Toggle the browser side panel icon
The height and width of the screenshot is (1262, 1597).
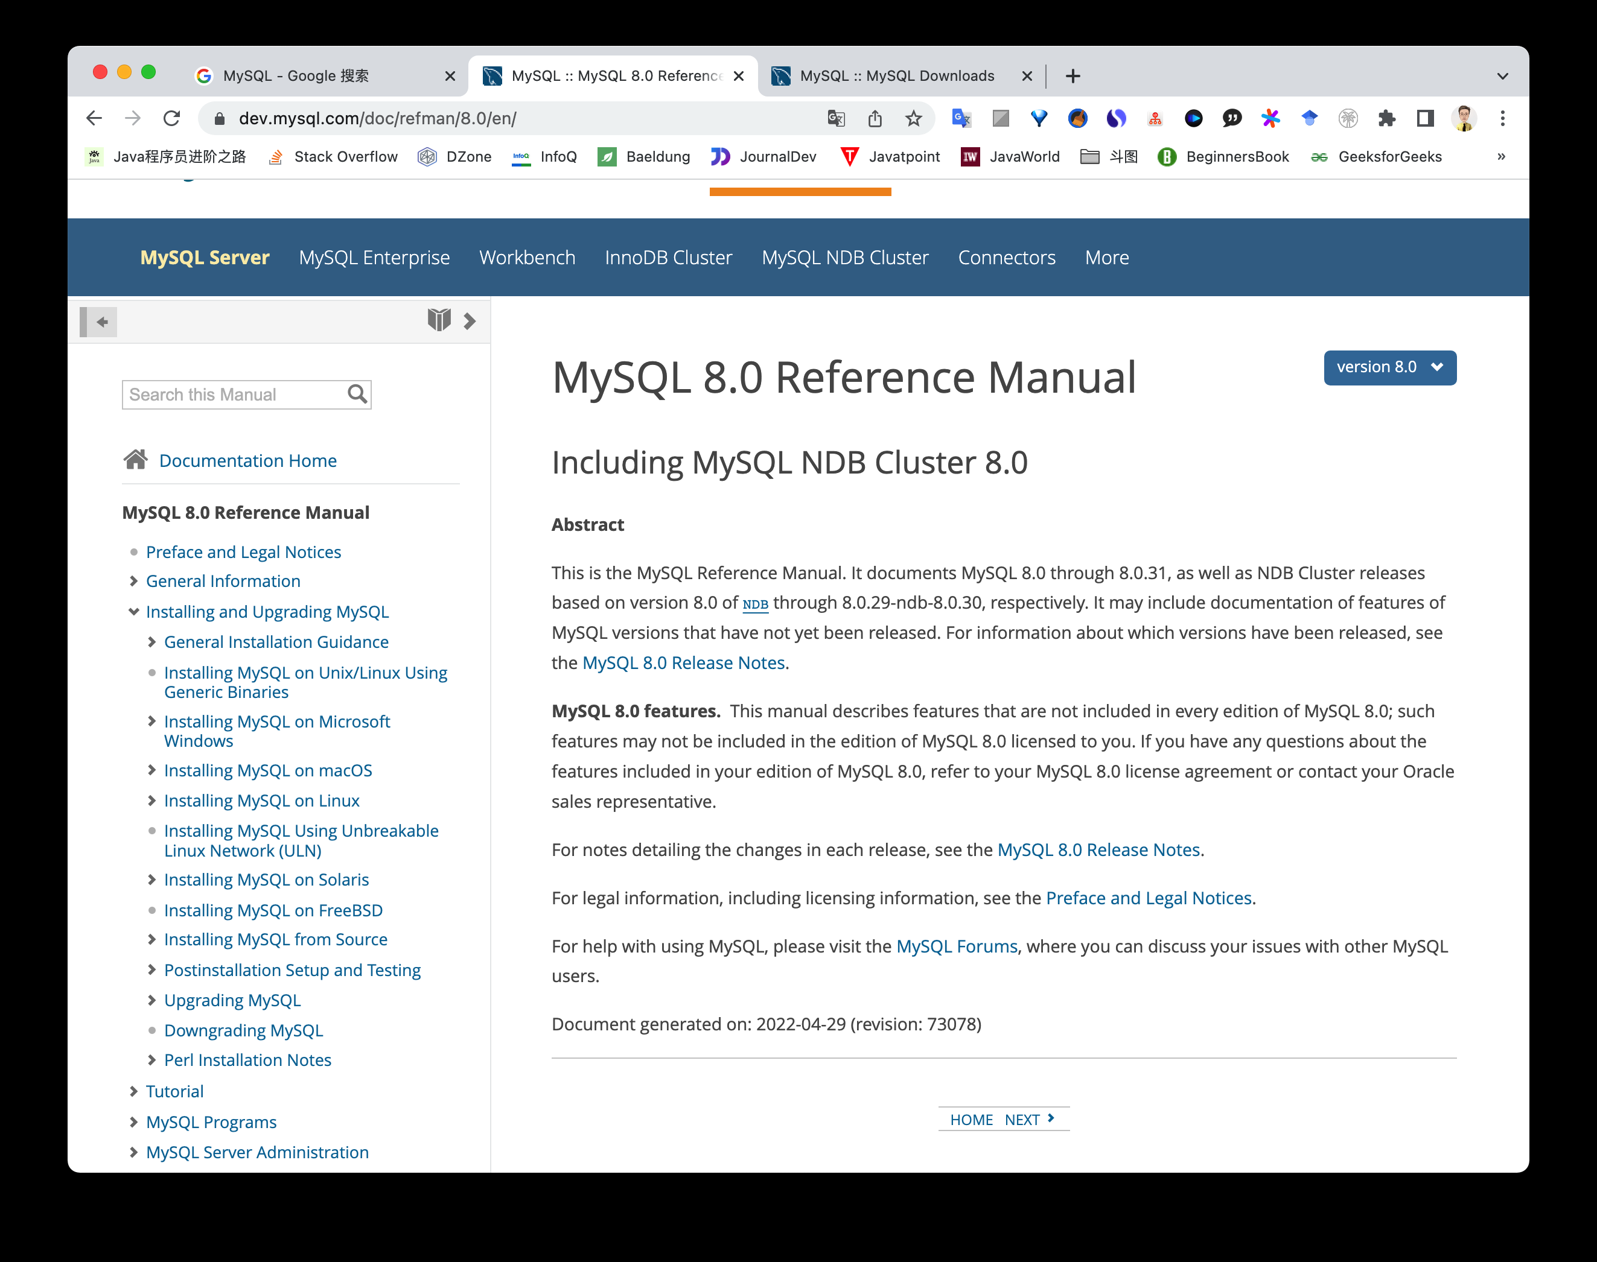click(1425, 118)
